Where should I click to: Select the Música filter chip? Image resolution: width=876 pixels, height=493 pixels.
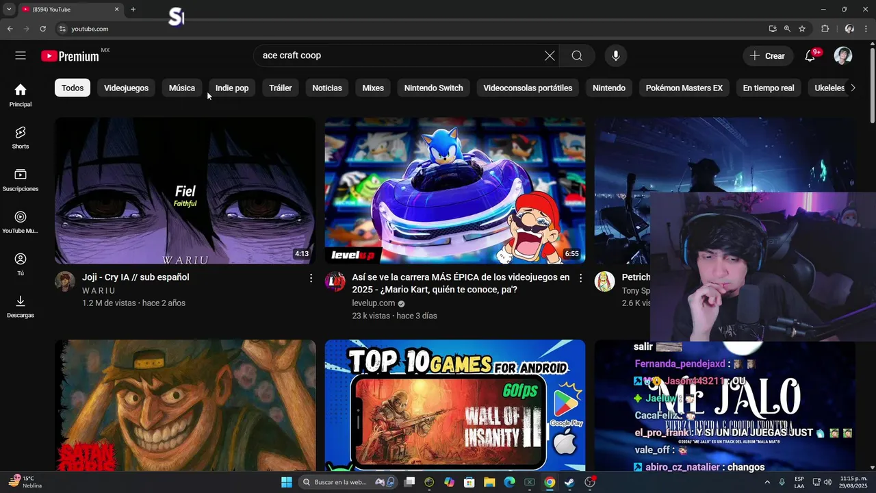click(182, 88)
